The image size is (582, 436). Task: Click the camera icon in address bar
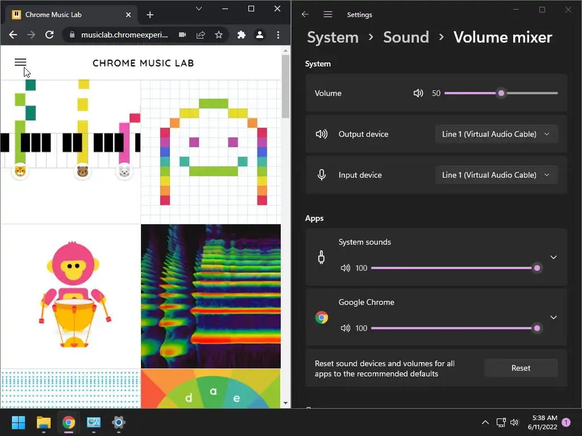click(182, 35)
